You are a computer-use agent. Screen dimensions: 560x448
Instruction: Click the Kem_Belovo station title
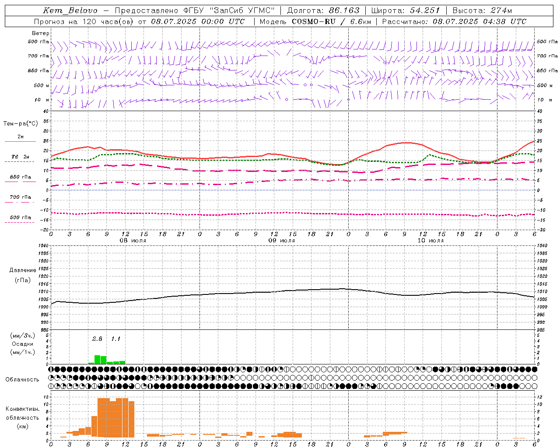(70, 10)
